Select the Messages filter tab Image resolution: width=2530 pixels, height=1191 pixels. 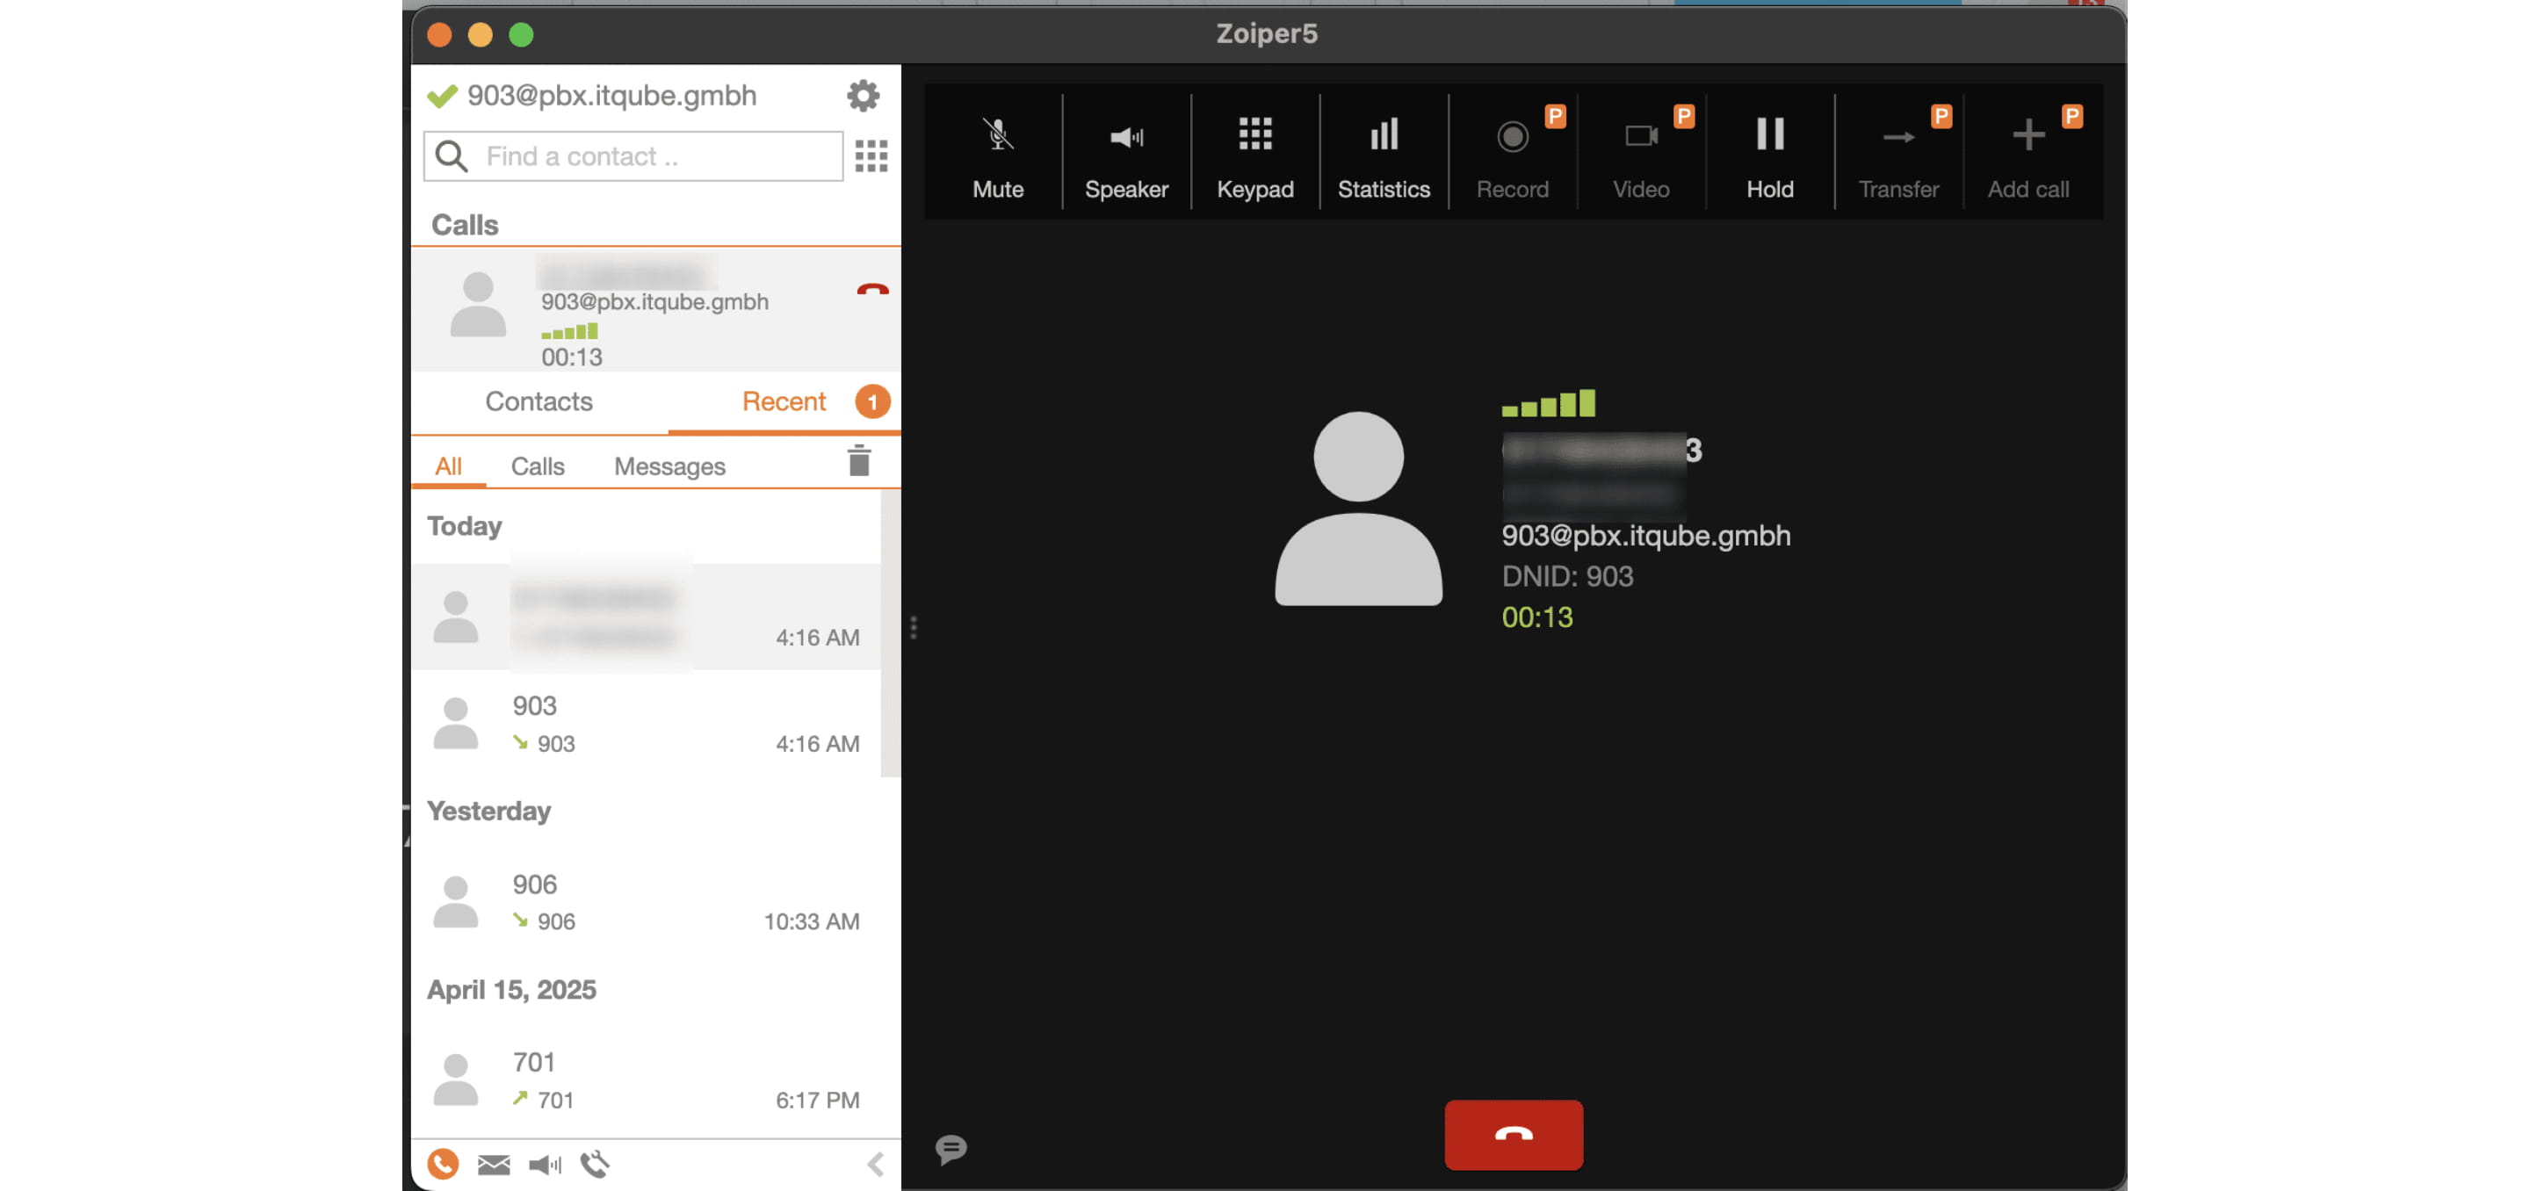point(669,466)
